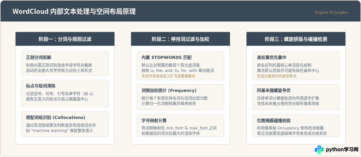Click the 阿基米德螺旋寻优 card title
The height and width of the screenshot is (157, 361).
tap(274, 90)
